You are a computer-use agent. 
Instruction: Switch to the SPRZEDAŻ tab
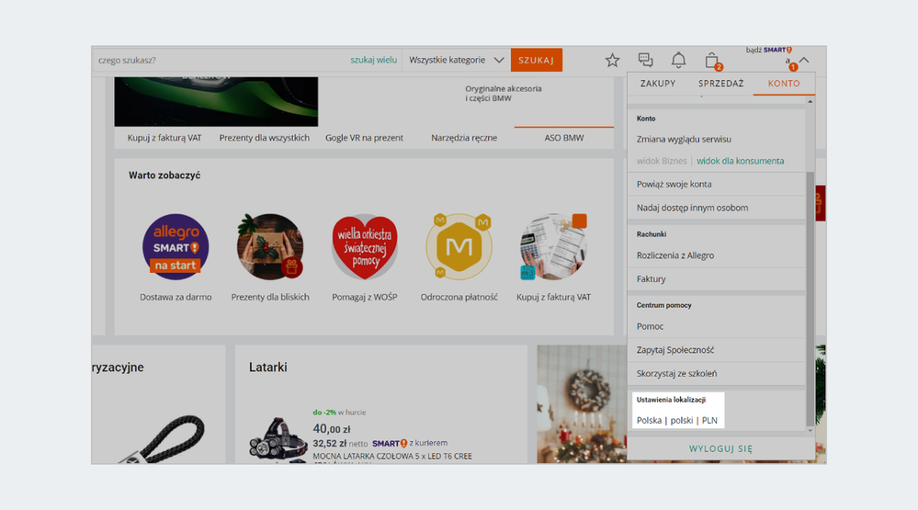[x=720, y=84]
